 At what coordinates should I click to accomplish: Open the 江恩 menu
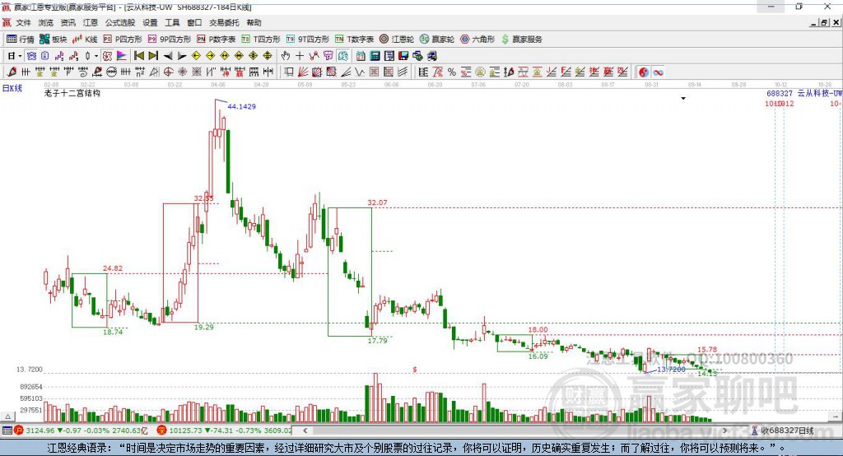(x=91, y=22)
